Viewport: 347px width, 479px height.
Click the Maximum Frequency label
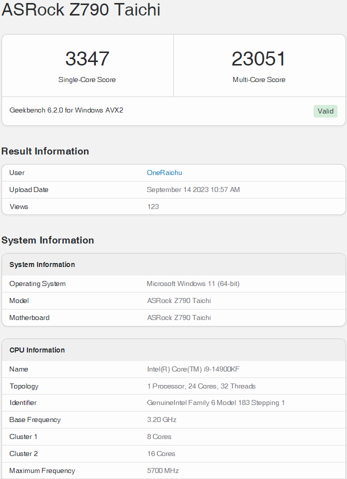click(x=42, y=471)
